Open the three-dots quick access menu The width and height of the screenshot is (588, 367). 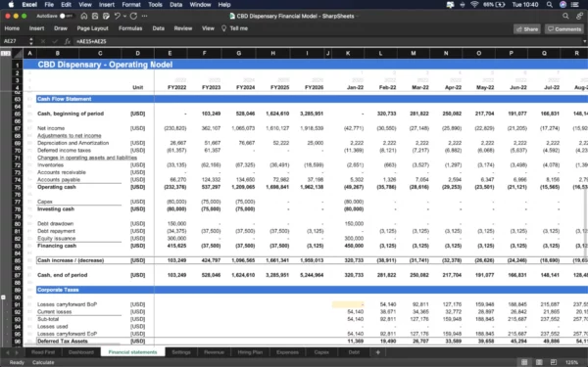pos(144,16)
